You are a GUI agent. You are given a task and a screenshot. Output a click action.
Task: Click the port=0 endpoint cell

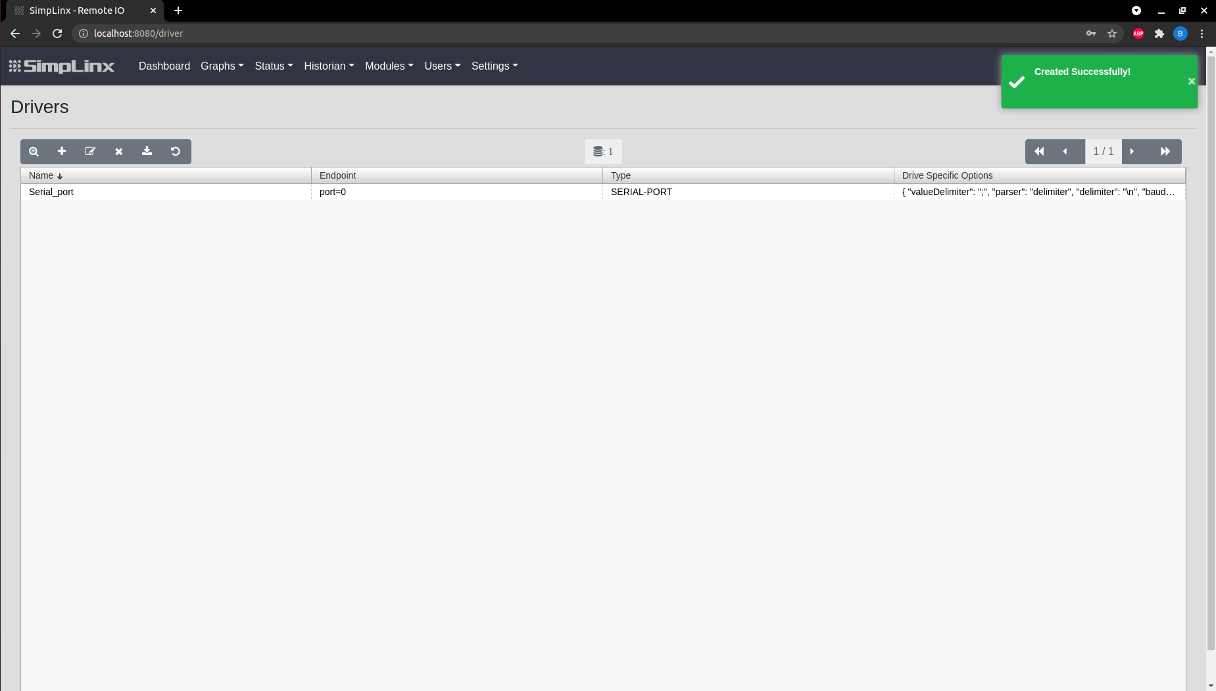(x=457, y=192)
